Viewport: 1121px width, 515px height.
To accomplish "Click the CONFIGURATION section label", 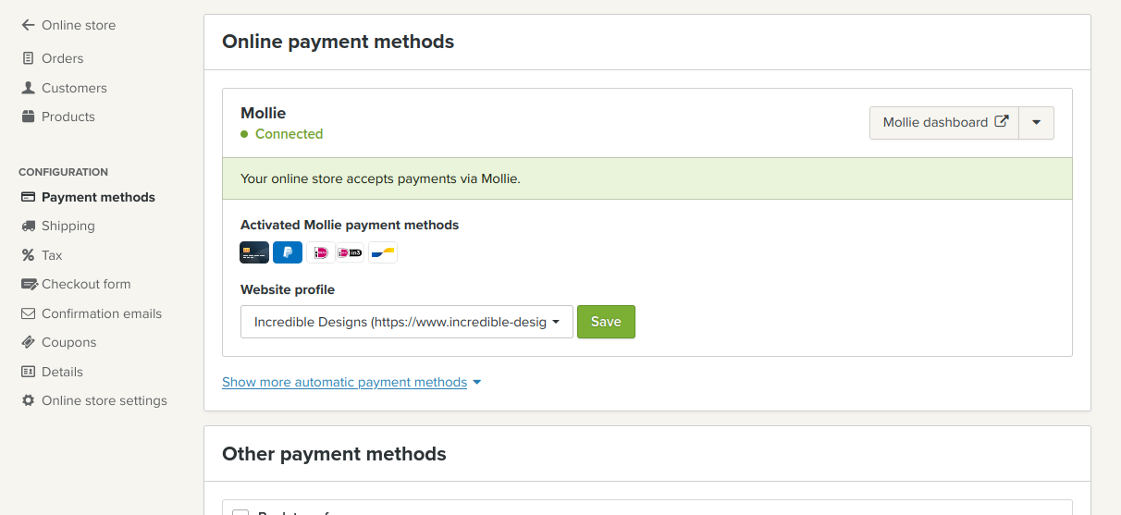I will pyautogui.click(x=63, y=172).
